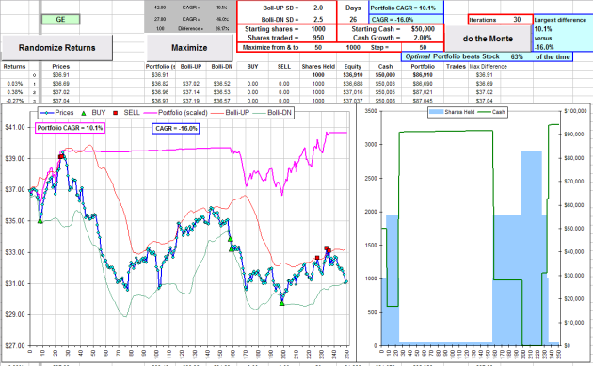
Task: Change the Shares traded value 950
Action: tap(318, 38)
